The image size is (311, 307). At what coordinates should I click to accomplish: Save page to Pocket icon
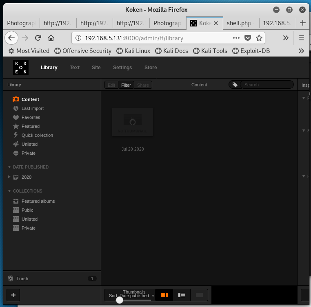tap(247, 38)
